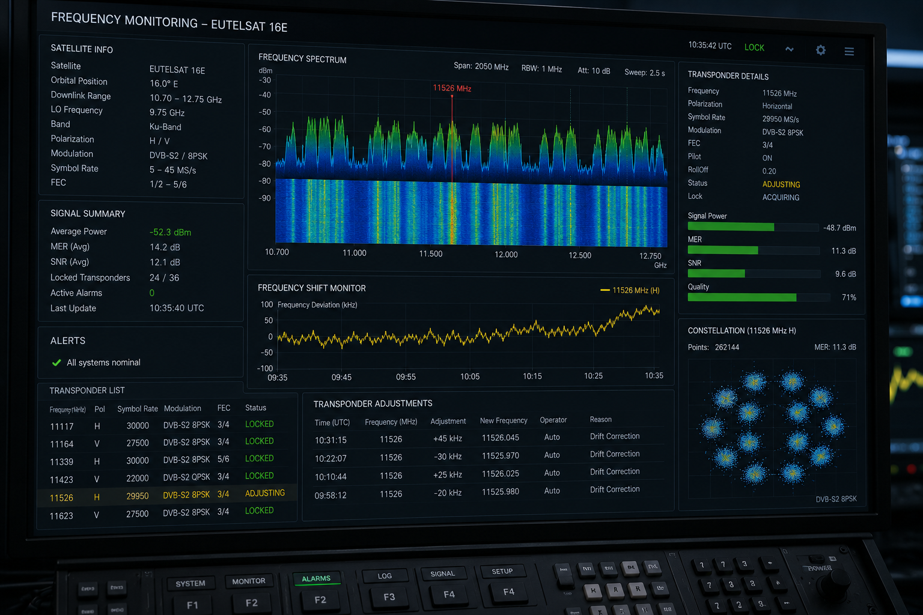
Task: Click the MER level bar
Action: coord(754,250)
